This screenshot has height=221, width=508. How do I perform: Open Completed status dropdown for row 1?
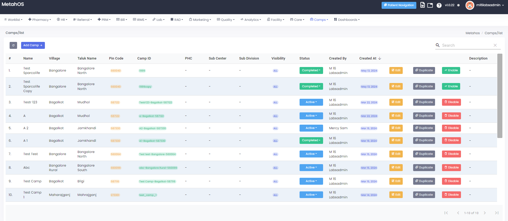coord(311,70)
